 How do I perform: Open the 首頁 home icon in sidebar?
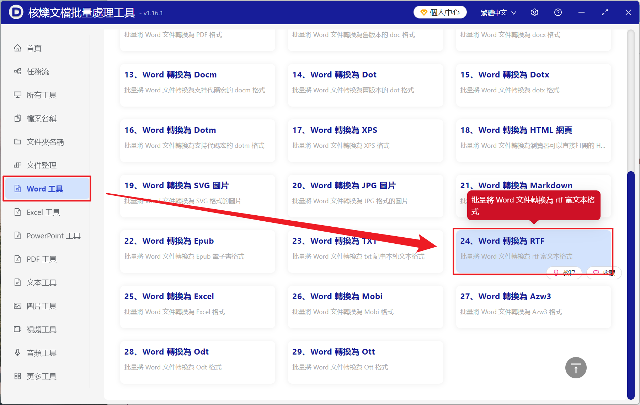pyautogui.click(x=18, y=48)
